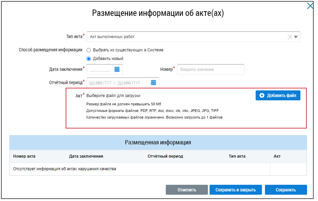The height and width of the screenshot is (201, 318).
Task: Open calendar icon for Отчётный период
Action: [154, 83]
